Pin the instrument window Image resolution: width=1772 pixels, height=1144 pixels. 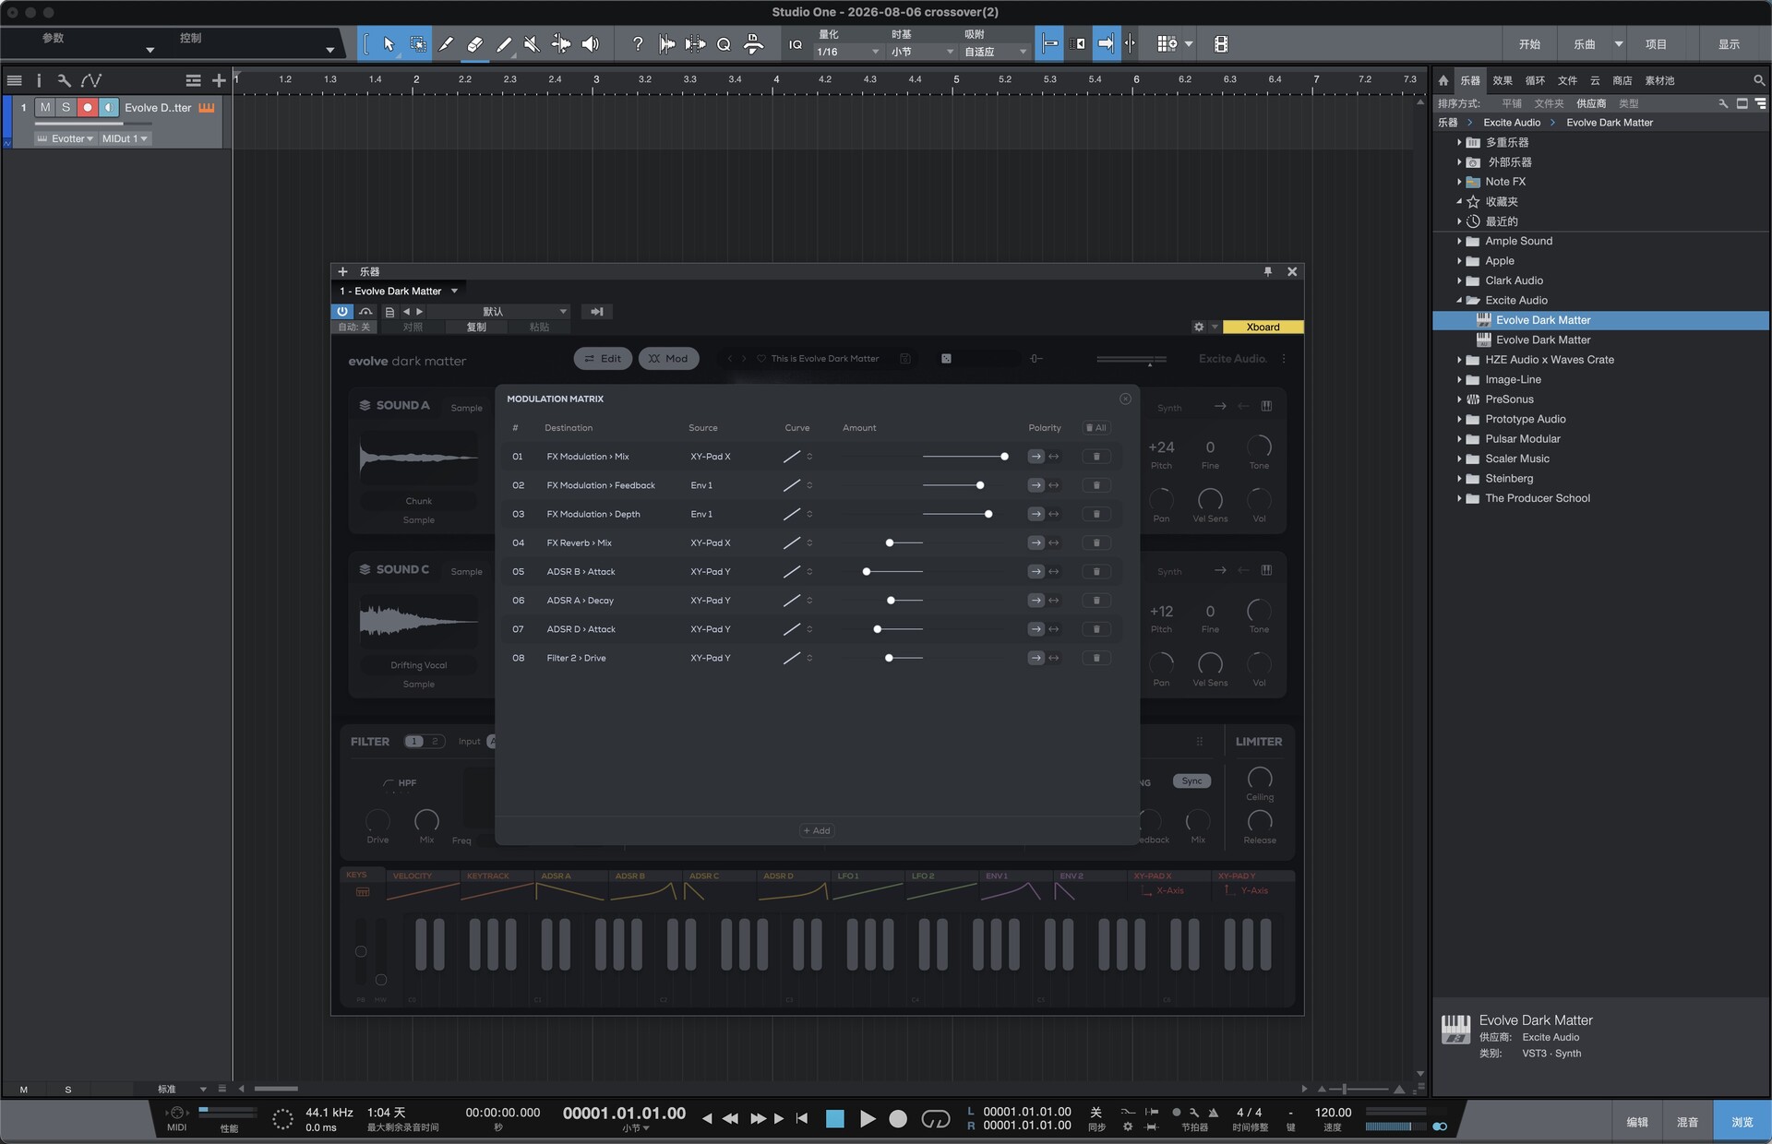[x=1268, y=271]
